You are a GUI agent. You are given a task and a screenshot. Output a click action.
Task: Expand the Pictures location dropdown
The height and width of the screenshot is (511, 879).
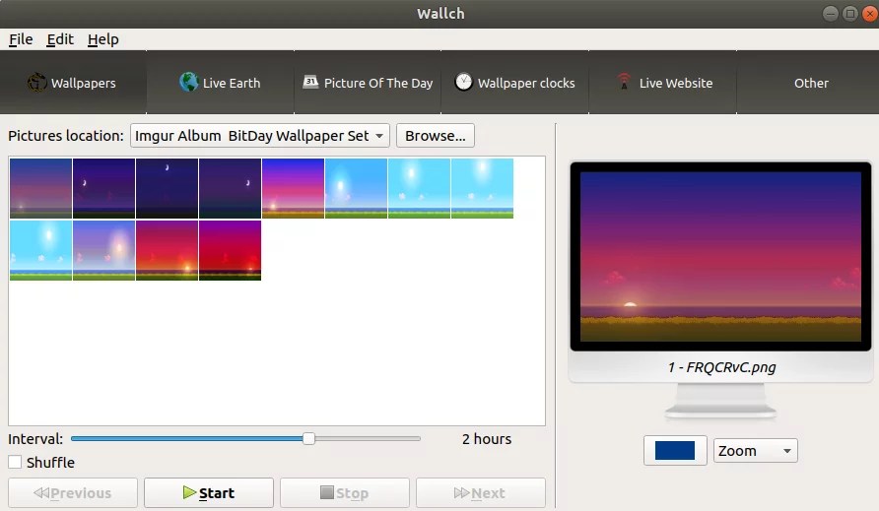tap(259, 136)
